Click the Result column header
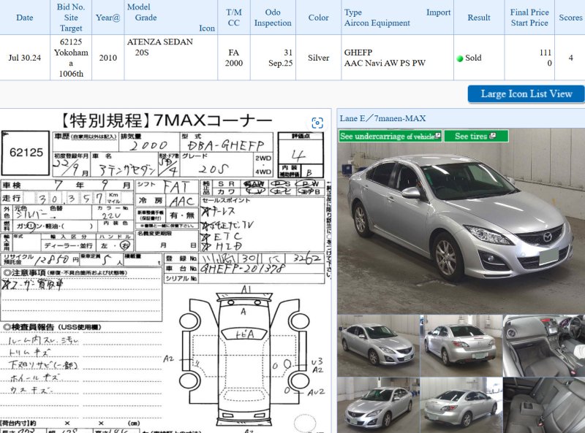The image size is (585, 433). click(478, 18)
